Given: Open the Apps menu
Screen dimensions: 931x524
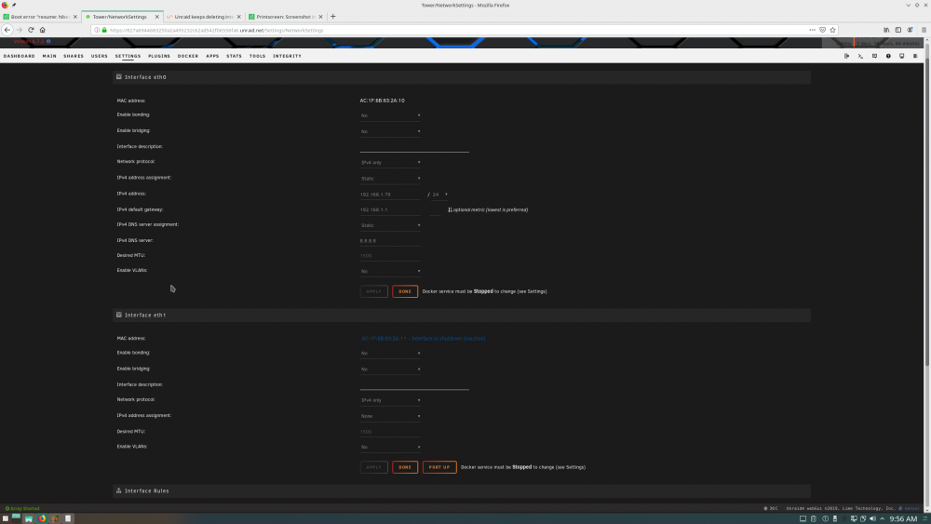Looking at the screenshot, I should coord(212,56).
